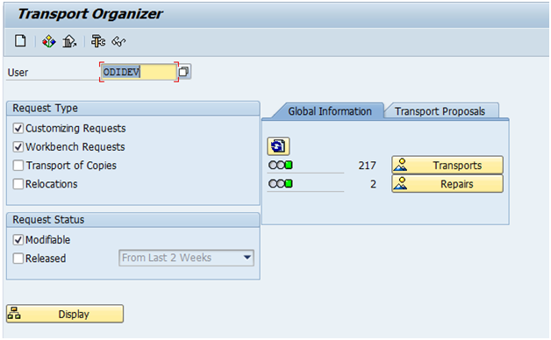Toggle the Modifiable status checkbox
Image resolution: width=551 pixels, height=340 pixels.
(18, 240)
